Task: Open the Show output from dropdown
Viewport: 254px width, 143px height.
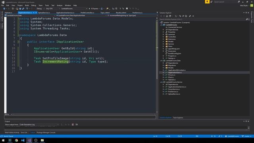Action: (x=39, y=124)
